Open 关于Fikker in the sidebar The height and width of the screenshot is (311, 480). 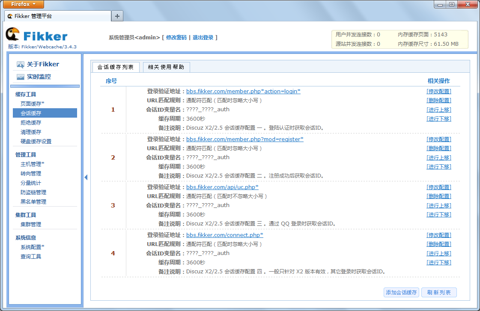(x=43, y=64)
